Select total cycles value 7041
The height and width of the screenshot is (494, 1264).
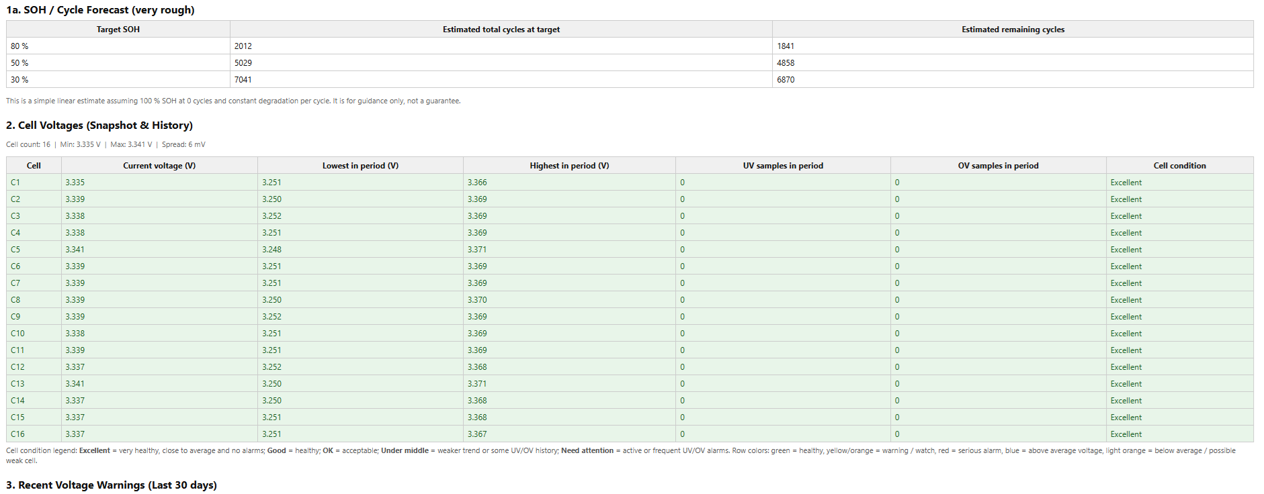501,80
